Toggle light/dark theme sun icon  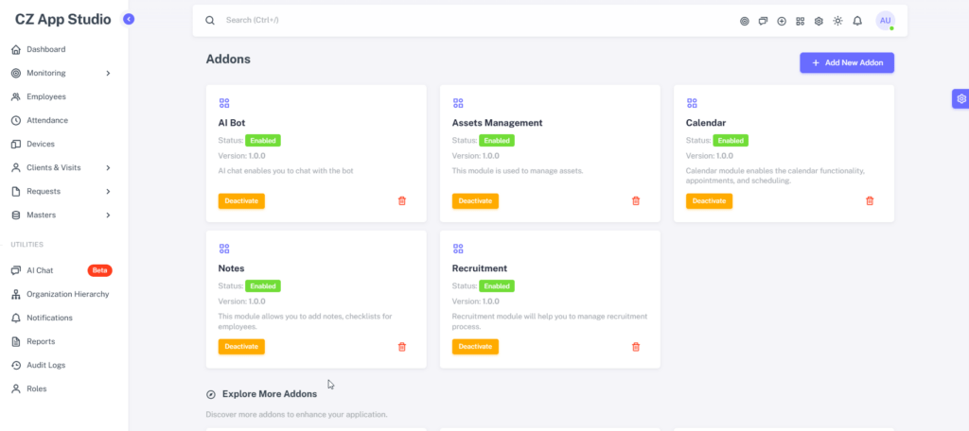(838, 21)
